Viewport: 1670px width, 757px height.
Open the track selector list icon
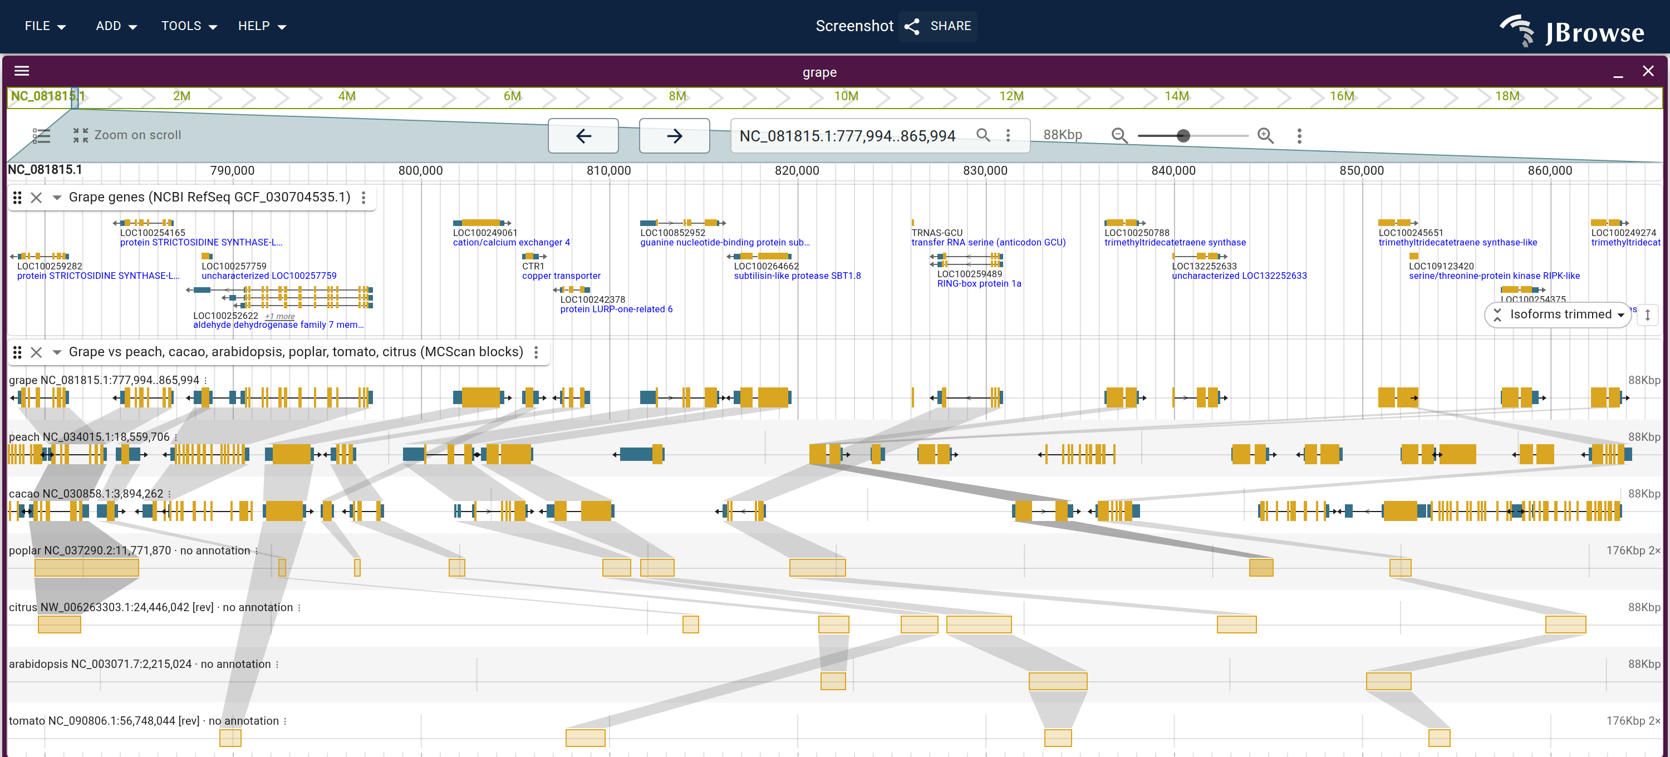[41, 135]
